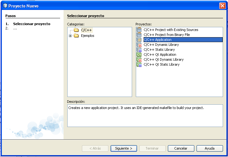Click the 'Seleccionar proyecto' step in Pasos
The height and width of the screenshot is (157, 228).
32,24
